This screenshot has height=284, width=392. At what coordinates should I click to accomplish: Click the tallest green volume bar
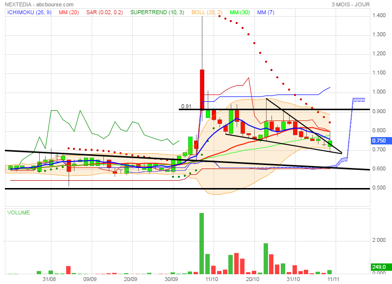click(201, 243)
